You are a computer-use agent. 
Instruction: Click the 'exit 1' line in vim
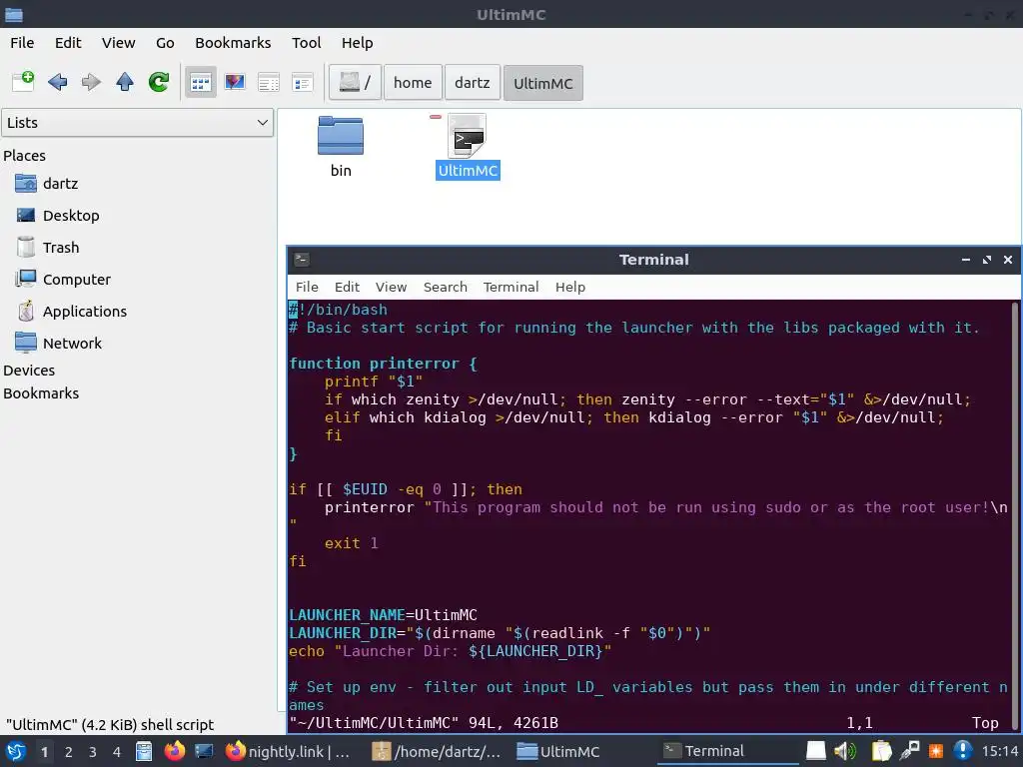[x=351, y=543]
